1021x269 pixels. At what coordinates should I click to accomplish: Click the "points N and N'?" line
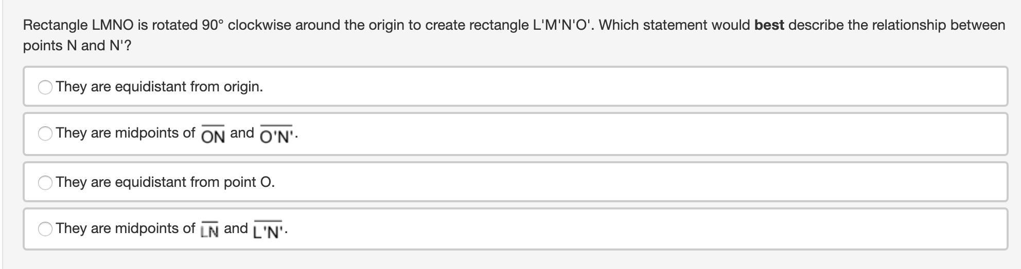tap(77, 46)
